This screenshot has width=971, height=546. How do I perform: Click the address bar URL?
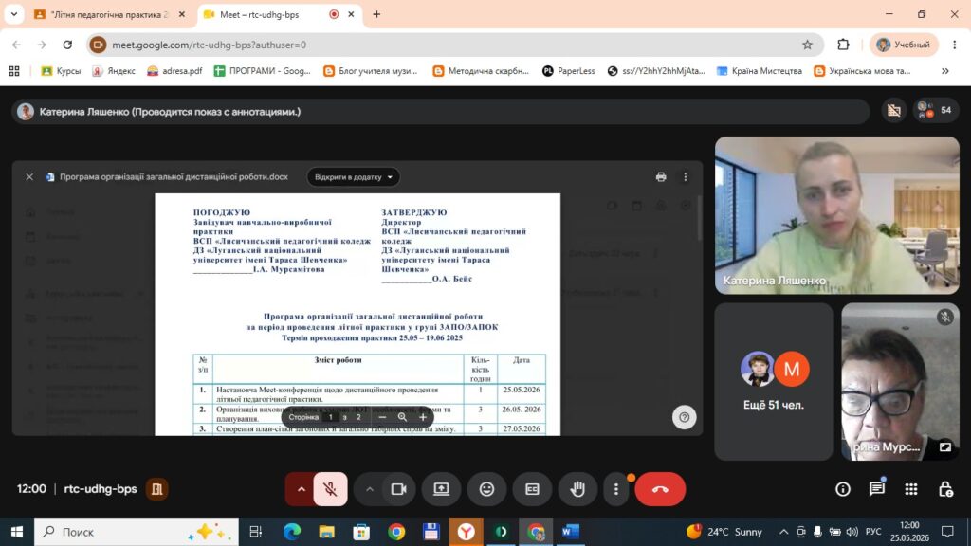(210, 45)
